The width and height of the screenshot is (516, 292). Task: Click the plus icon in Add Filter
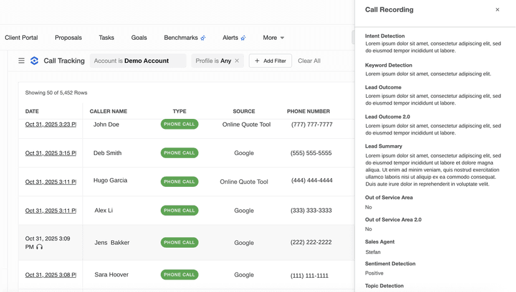[x=257, y=61]
